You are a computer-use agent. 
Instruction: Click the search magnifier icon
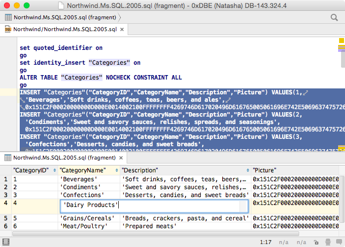(x=334, y=17)
